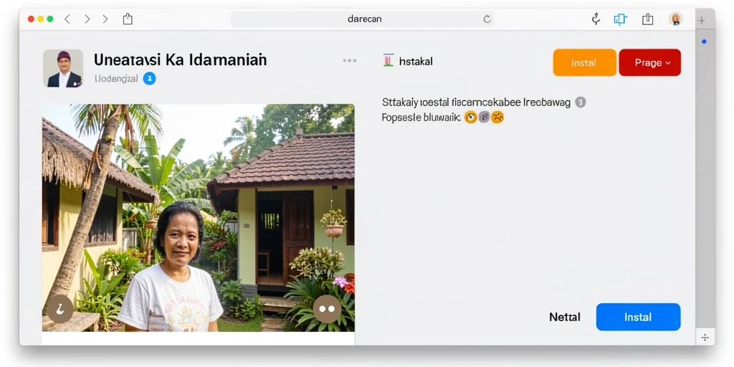Go back using the left chevron
The width and height of the screenshot is (734, 367).
click(67, 19)
